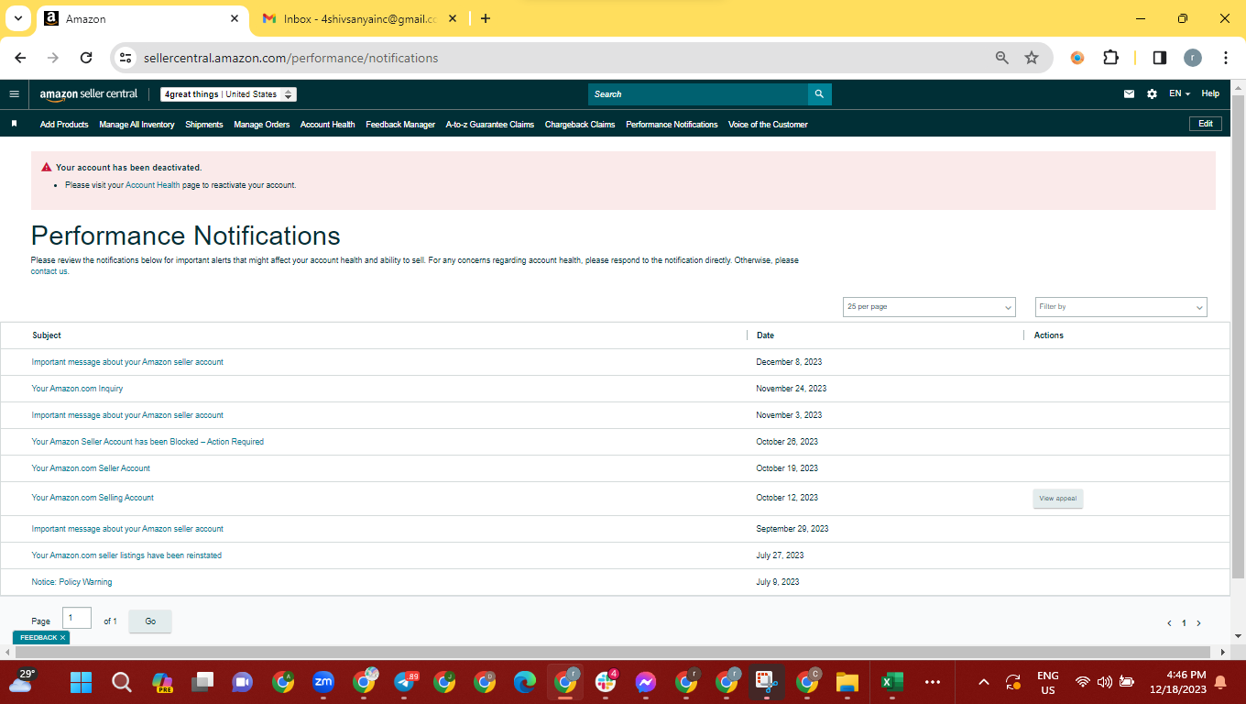Show hidden system tray icons chevron
This screenshot has height=704, width=1246.
984,682
